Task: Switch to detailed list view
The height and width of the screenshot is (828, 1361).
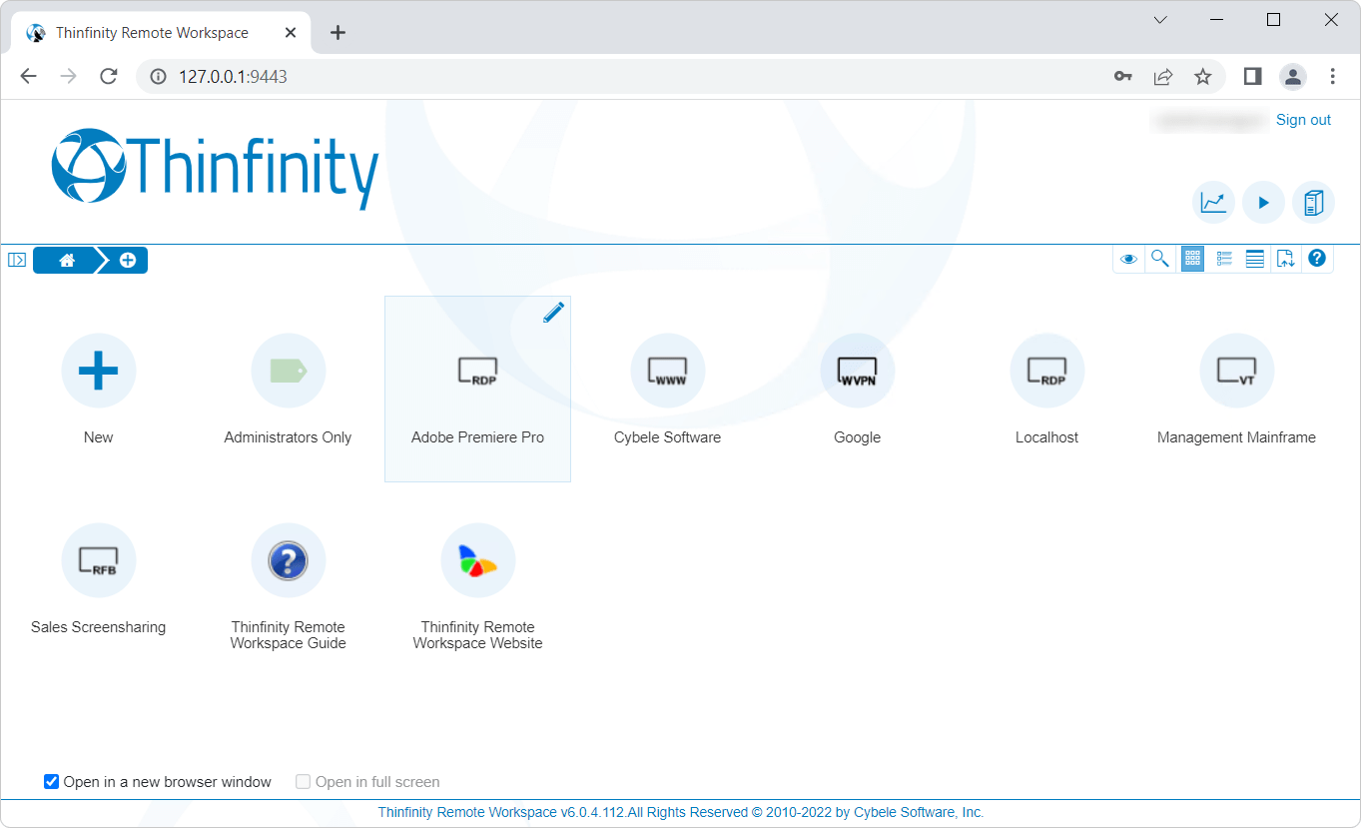Action: [x=1224, y=259]
